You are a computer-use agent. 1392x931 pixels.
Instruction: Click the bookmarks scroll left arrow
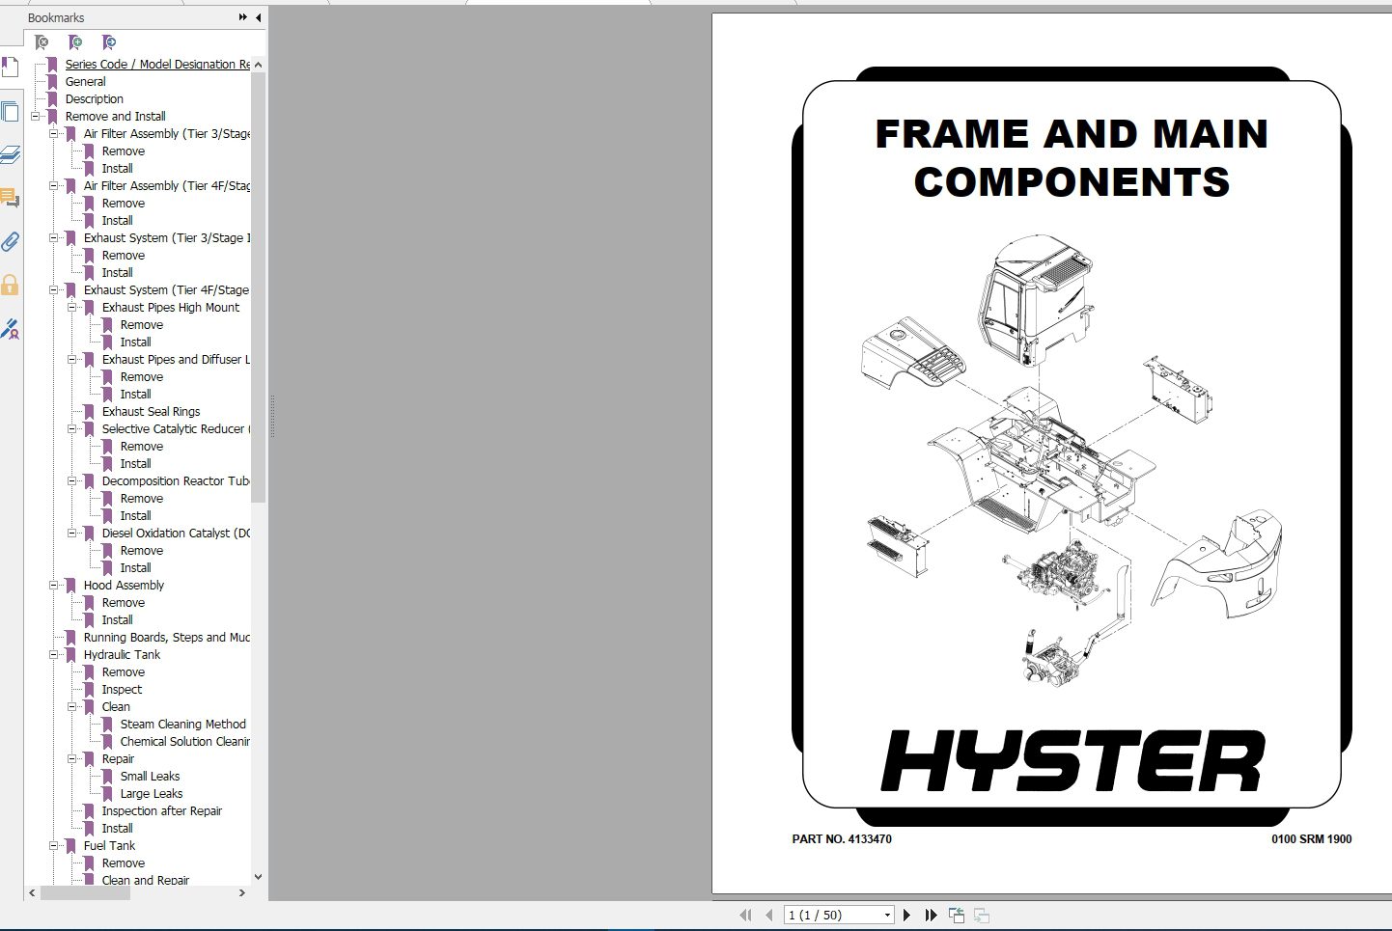tap(32, 893)
